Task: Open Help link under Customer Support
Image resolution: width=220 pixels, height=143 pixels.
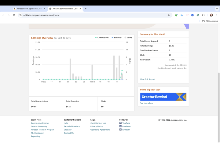Action: click(x=66, y=123)
